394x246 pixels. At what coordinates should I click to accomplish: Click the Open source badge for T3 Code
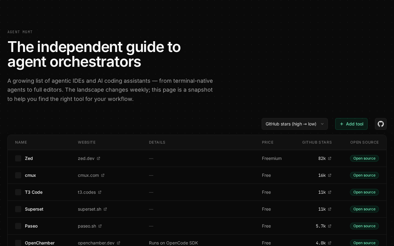(x=364, y=192)
